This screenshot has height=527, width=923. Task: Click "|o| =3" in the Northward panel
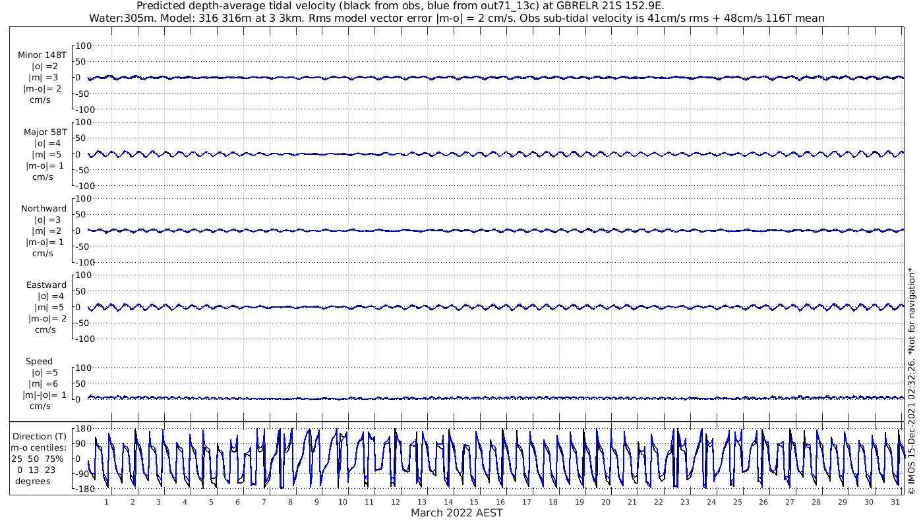pos(48,220)
